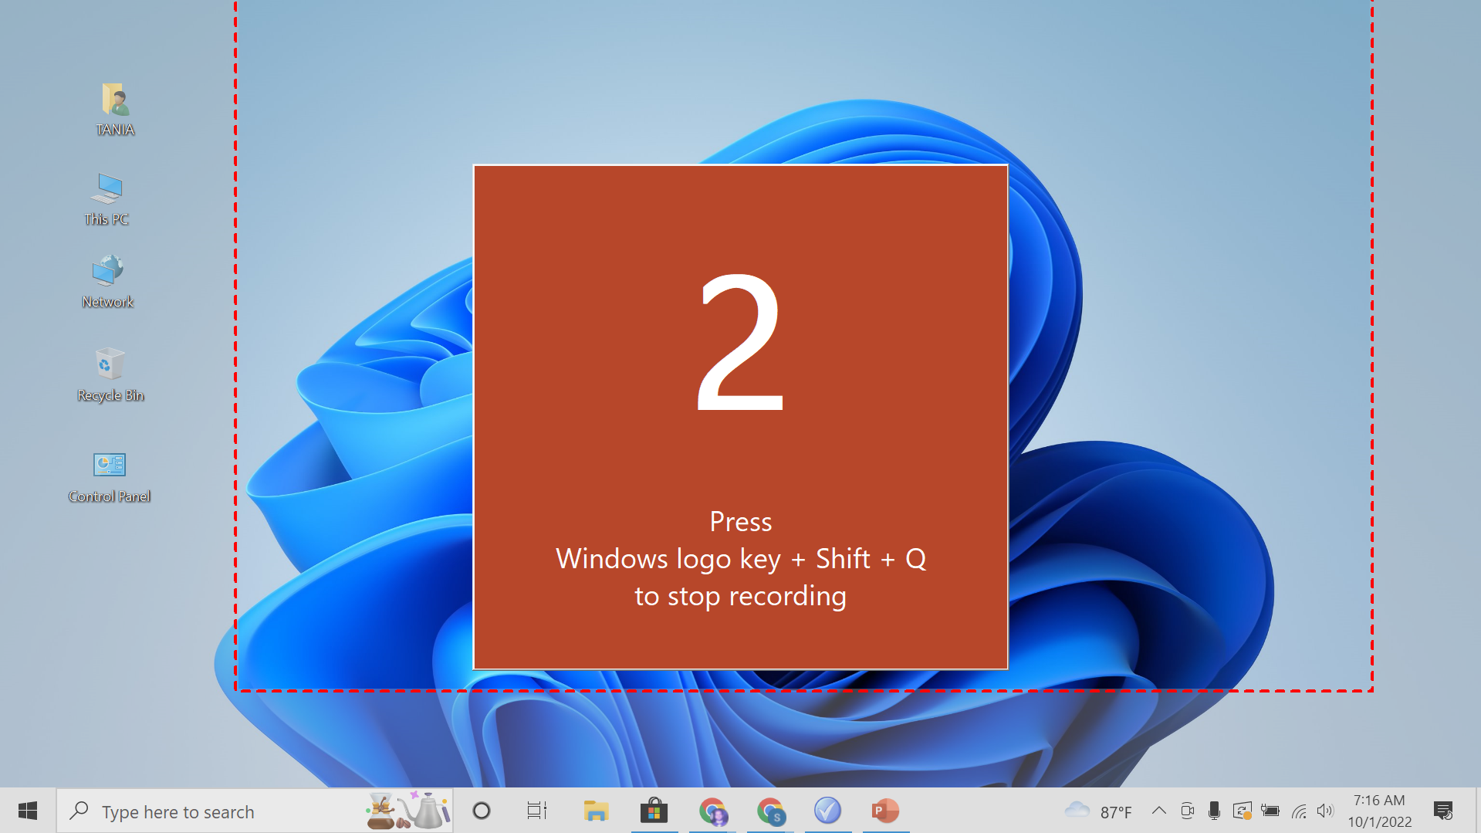Open the TANIA user folder icon
Viewport: 1481px width, 833px height.
click(x=115, y=110)
